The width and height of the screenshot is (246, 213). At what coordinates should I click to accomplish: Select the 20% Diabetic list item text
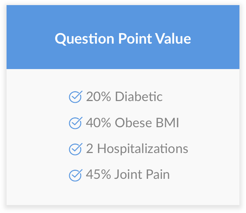tap(124, 97)
